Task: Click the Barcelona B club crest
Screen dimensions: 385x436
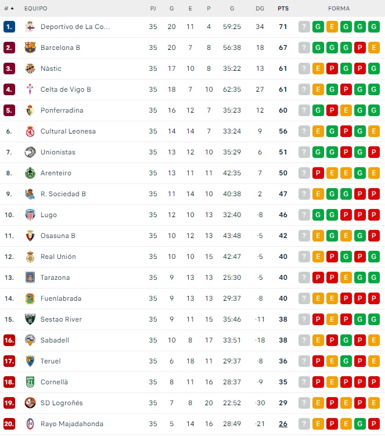Action: point(30,48)
